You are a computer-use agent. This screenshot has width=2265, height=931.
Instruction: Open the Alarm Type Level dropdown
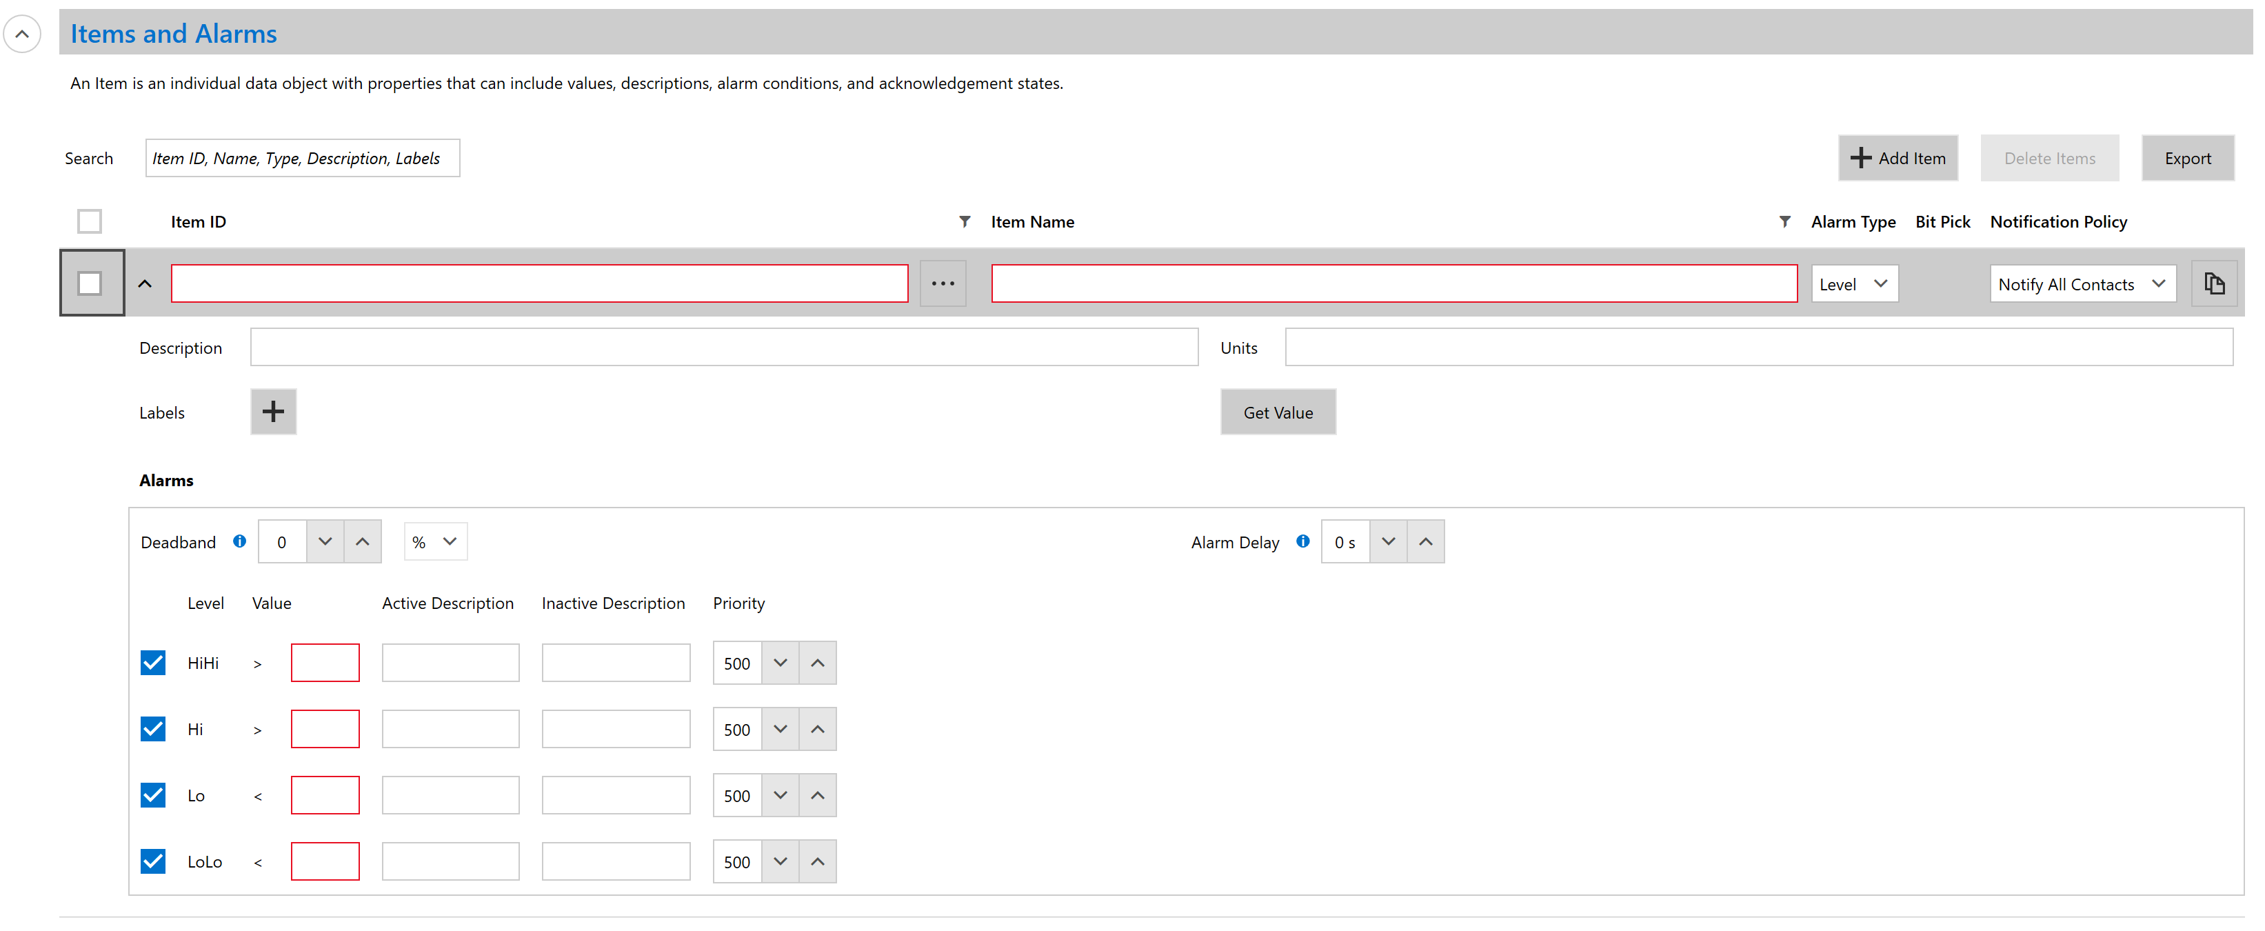pyautogui.click(x=1853, y=283)
